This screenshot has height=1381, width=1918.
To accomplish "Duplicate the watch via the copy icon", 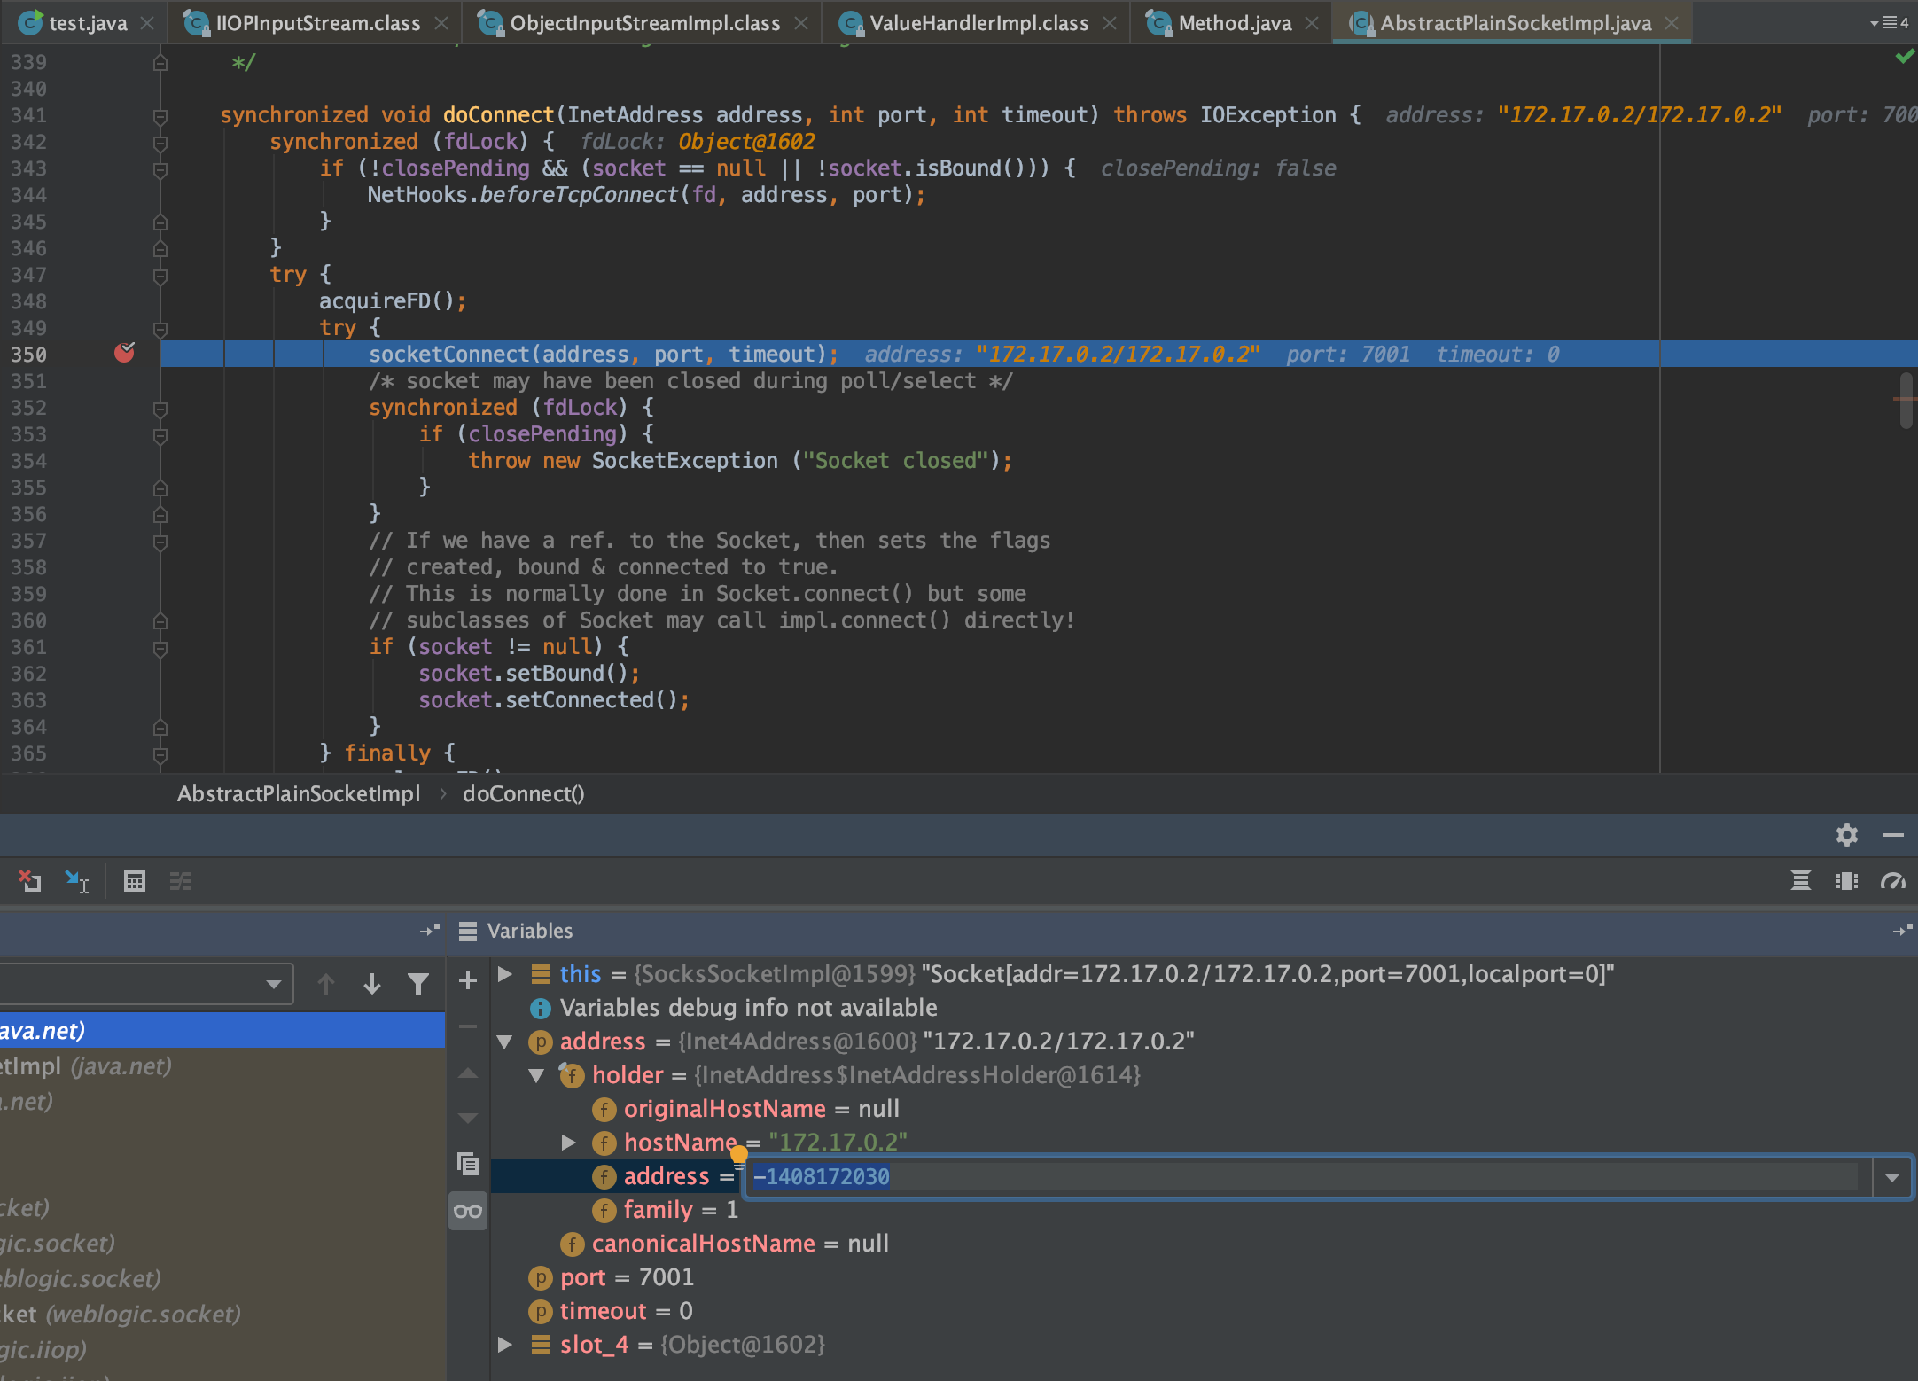I will pos(468,1163).
